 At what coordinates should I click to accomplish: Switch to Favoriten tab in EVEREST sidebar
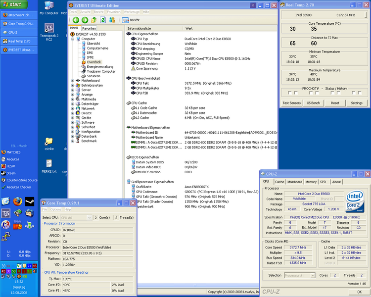pos(89,28)
